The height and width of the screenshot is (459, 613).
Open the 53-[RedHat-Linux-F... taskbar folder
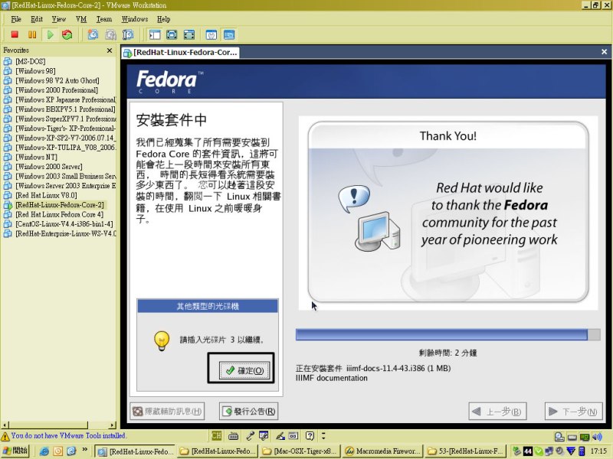point(465,451)
